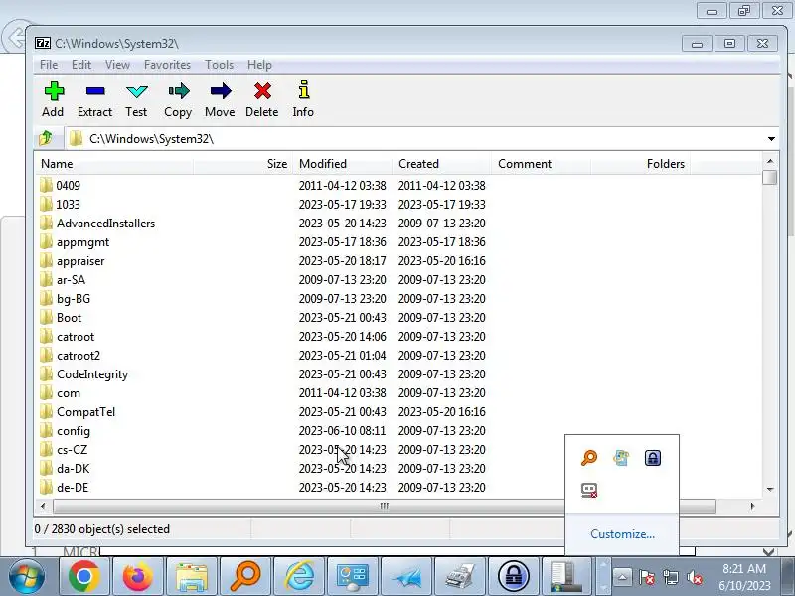Open Windows Start menu
The image size is (795, 596).
point(26,577)
